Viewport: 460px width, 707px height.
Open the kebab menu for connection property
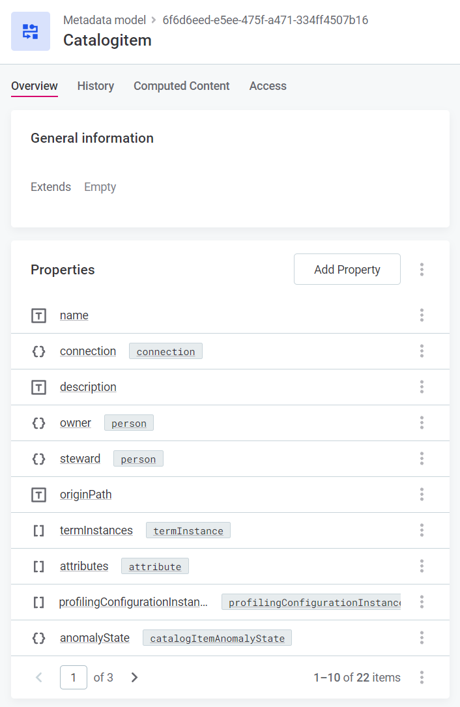[422, 351]
